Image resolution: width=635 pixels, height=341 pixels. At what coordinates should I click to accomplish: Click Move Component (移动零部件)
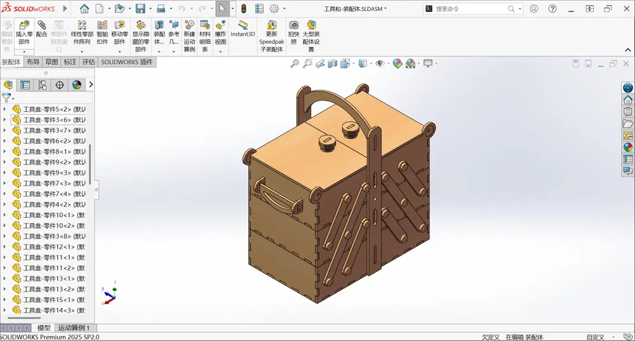[x=119, y=33]
